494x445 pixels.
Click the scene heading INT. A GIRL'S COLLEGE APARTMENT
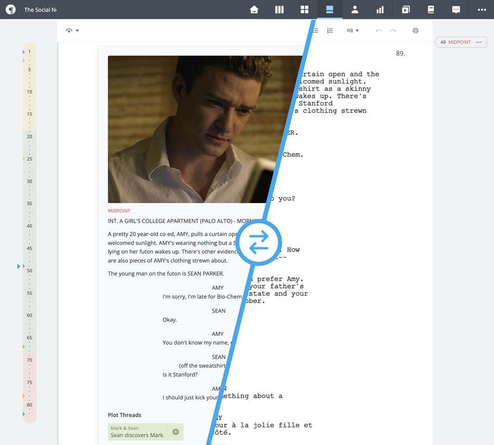tap(185, 221)
